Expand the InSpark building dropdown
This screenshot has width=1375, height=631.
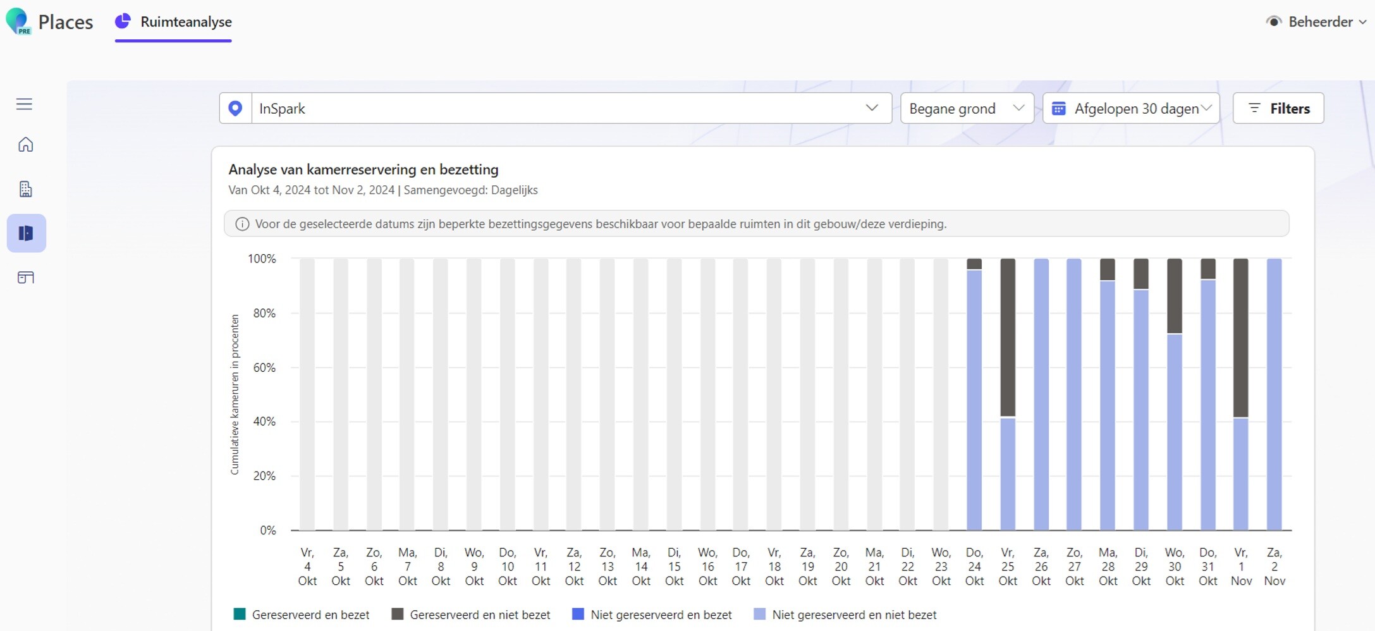point(871,108)
